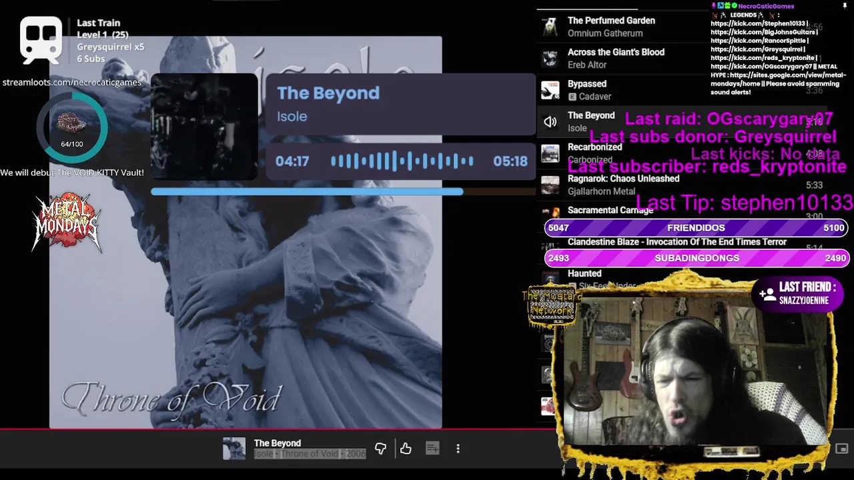Open artist Ereb Altor in queue
The image size is (854, 480).
[x=587, y=65]
